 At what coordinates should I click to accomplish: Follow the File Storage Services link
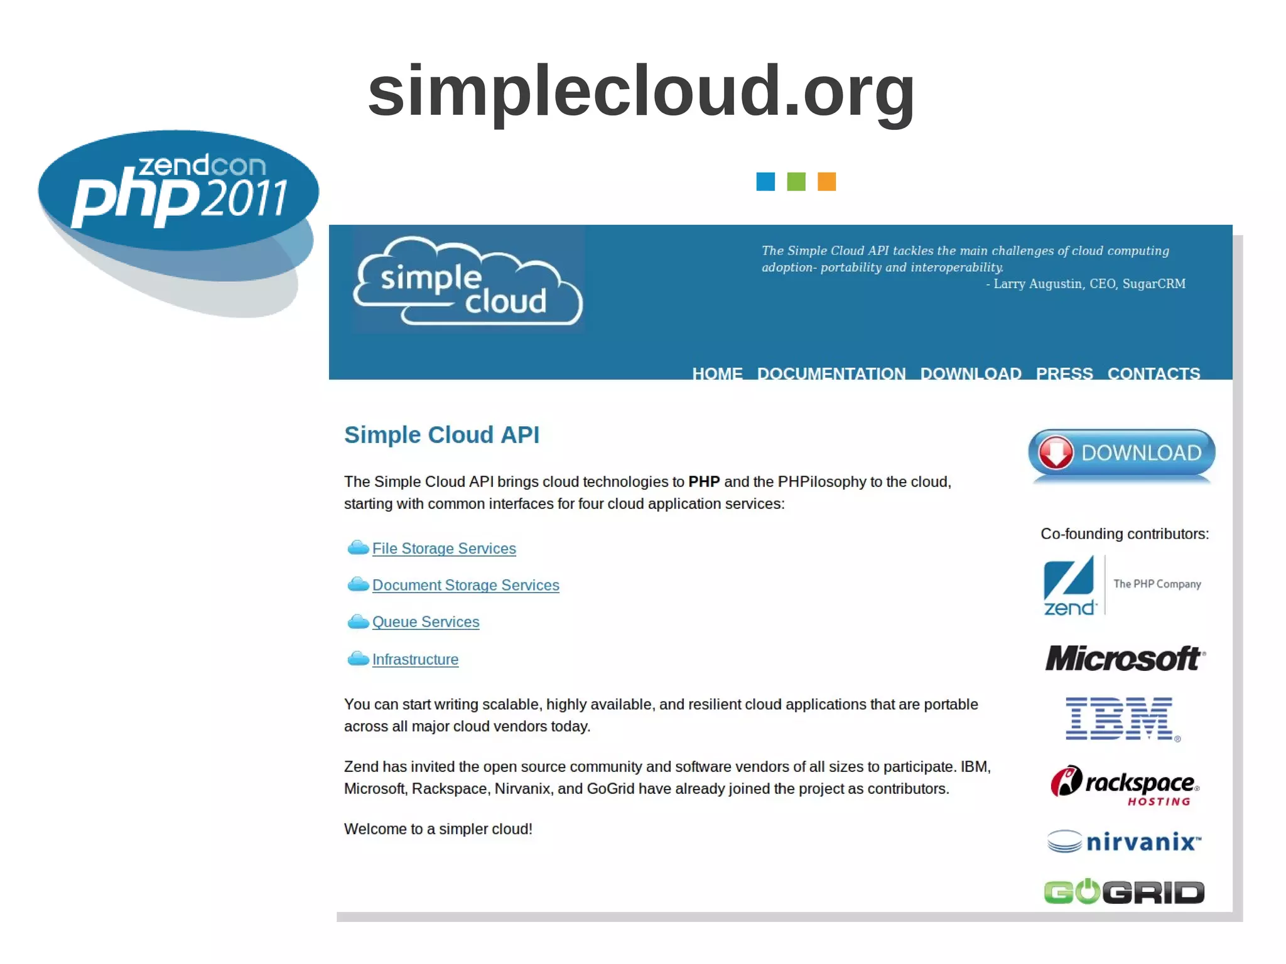pyautogui.click(x=444, y=549)
